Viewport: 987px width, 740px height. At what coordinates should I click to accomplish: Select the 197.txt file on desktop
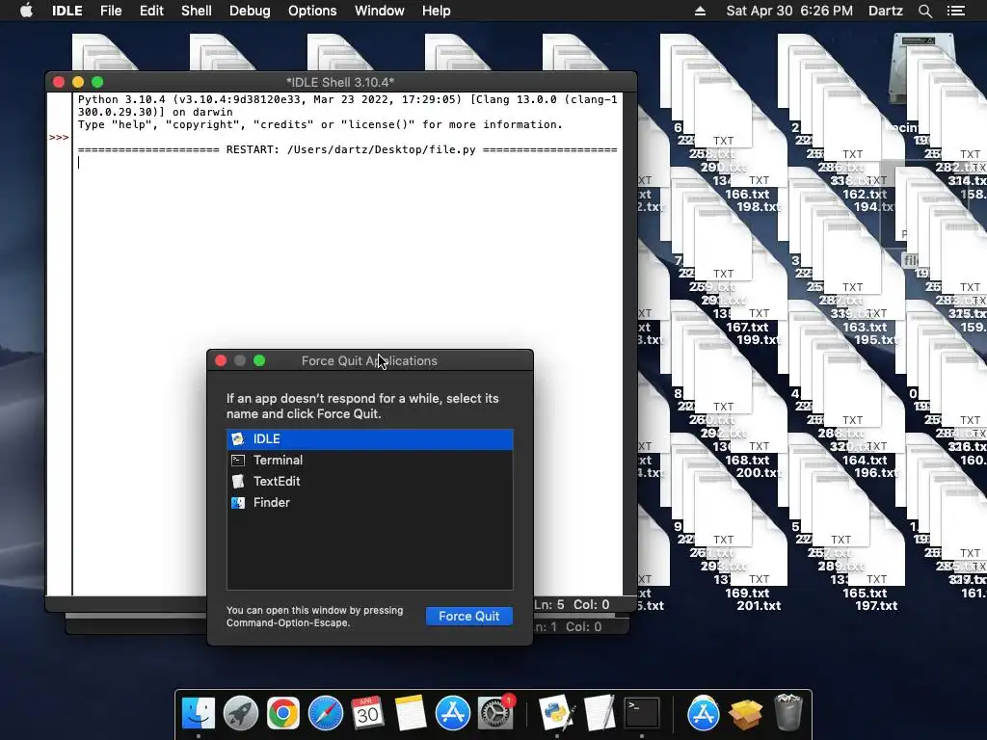876,605
